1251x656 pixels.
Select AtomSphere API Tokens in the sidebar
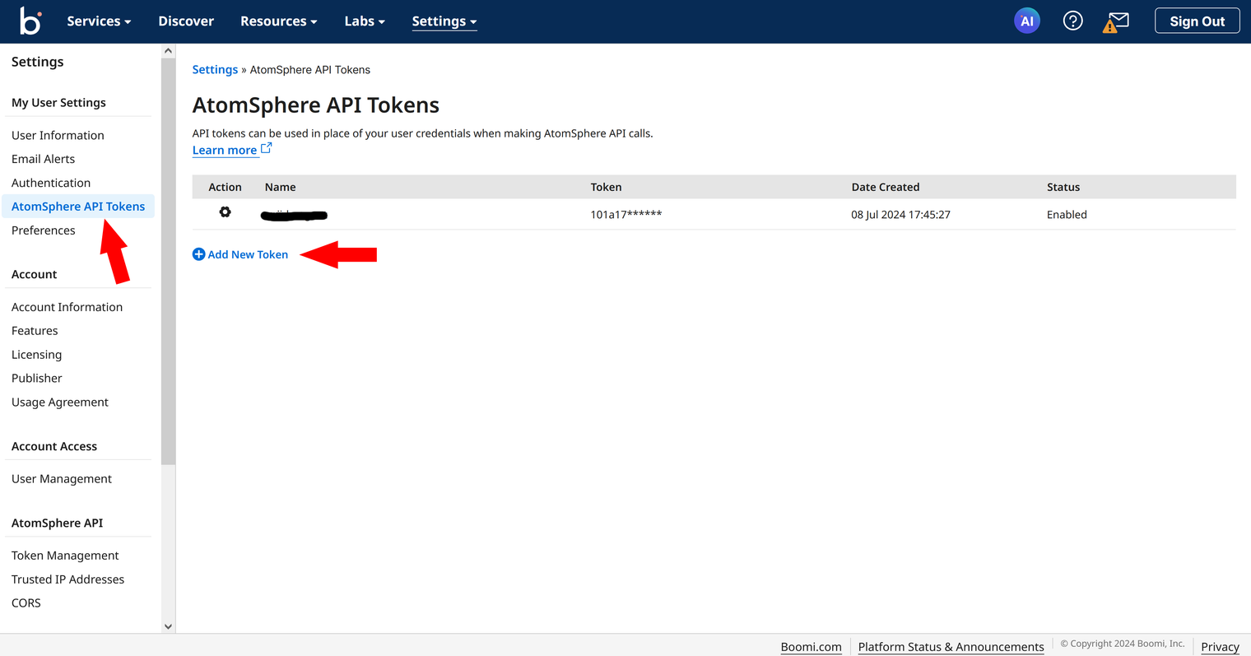78,206
